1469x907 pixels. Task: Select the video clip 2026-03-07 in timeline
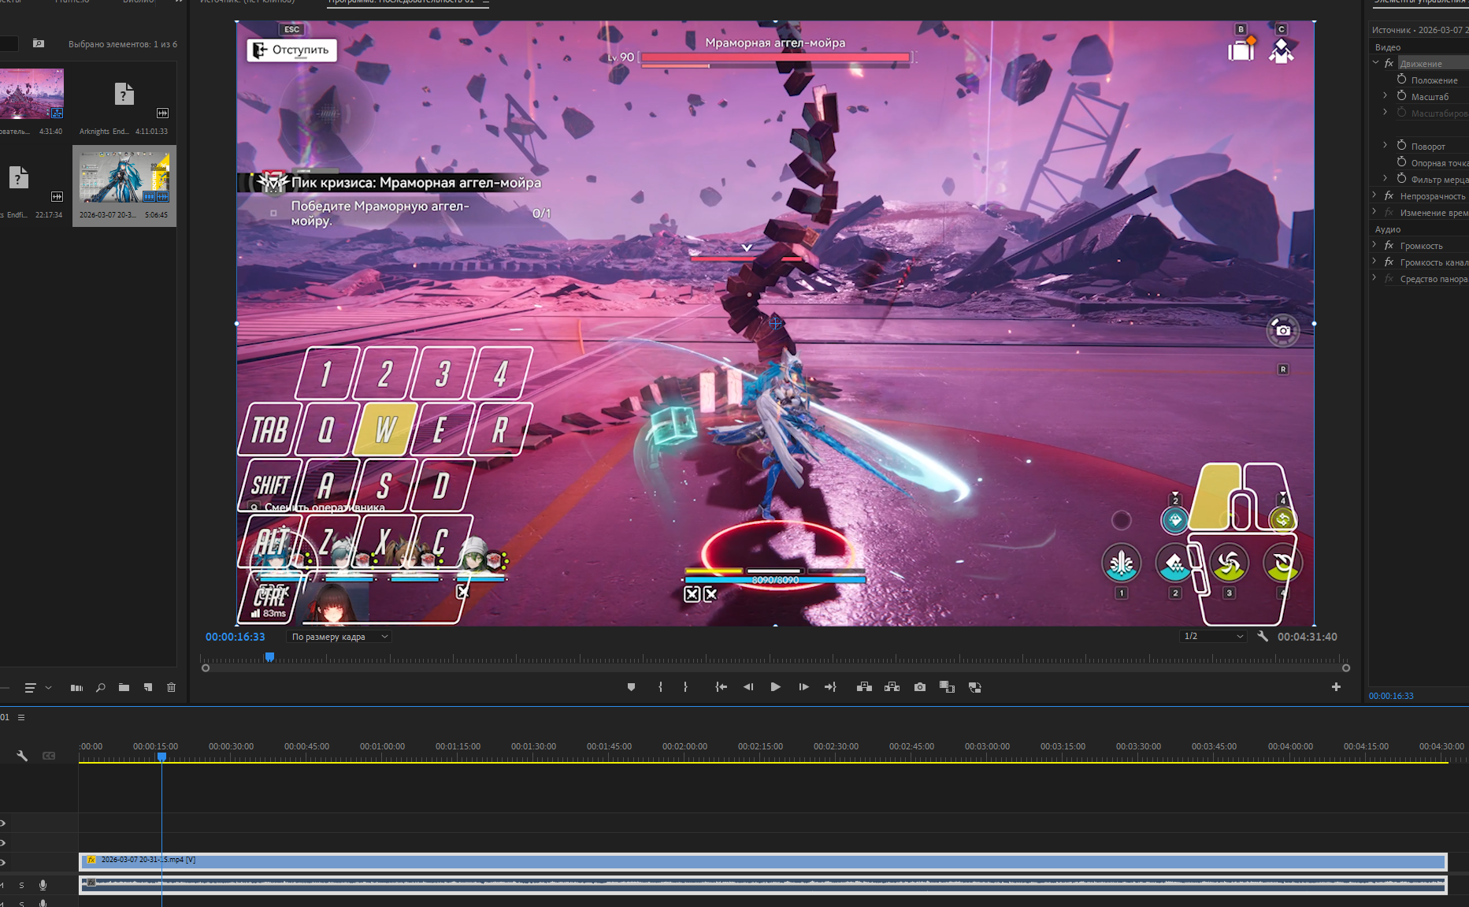tap(763, 861)
